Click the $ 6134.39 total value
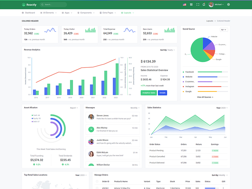Image resolution: width=252 pixels, height=189 pixels. (148, 61)
